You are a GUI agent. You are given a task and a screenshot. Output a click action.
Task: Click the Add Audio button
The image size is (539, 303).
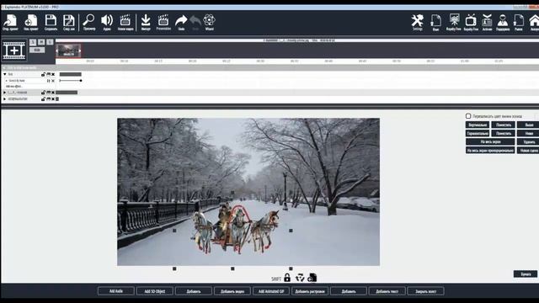coord(116,291)
